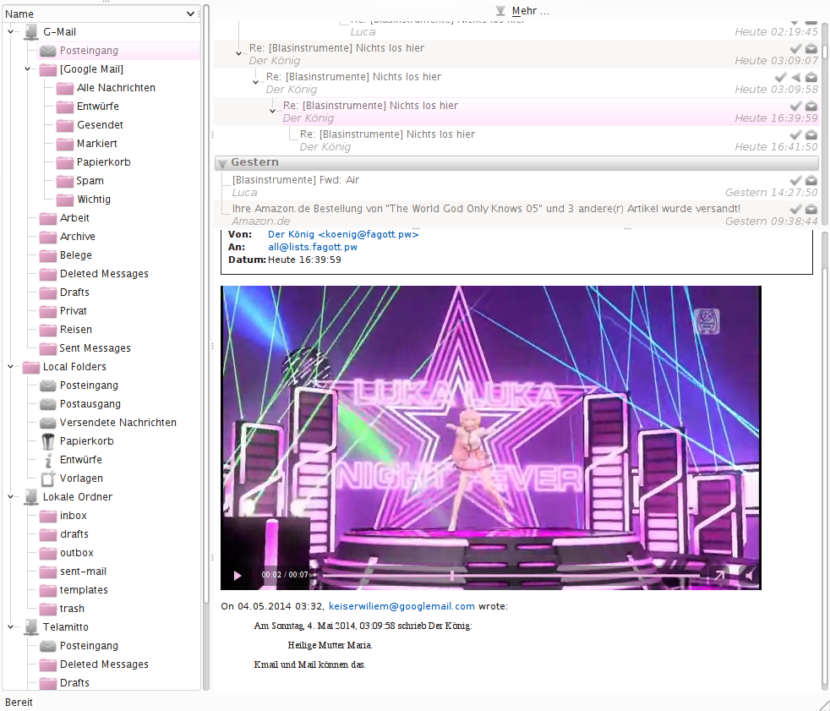Collapse the Lokale Ordner tree
The height and width of the screenshot is (711, 830).
click(11, 496)
